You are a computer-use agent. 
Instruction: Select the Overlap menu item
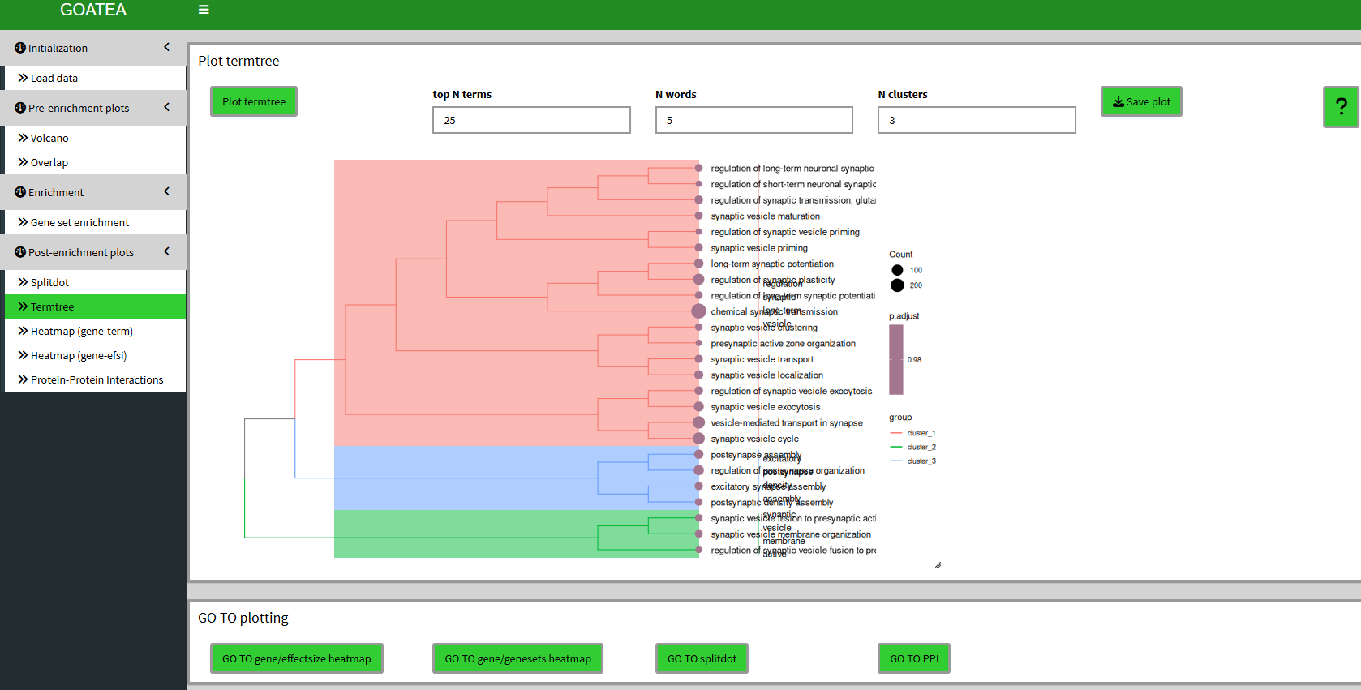click(x=49, y=162)
